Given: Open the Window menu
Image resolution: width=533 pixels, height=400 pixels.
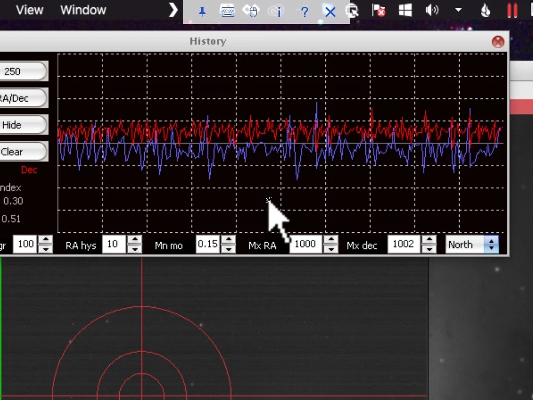Looking at the screenshot, I should tap(83, 10).
